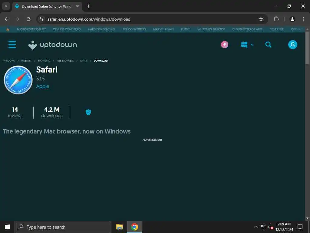
Task: Open the WhatsApp Desktop link
Action: click(x=211, y=29)
